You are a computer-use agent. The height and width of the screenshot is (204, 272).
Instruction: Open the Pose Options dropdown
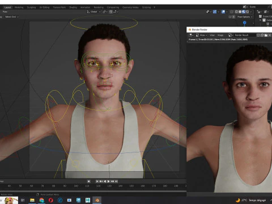pos(245,17)
